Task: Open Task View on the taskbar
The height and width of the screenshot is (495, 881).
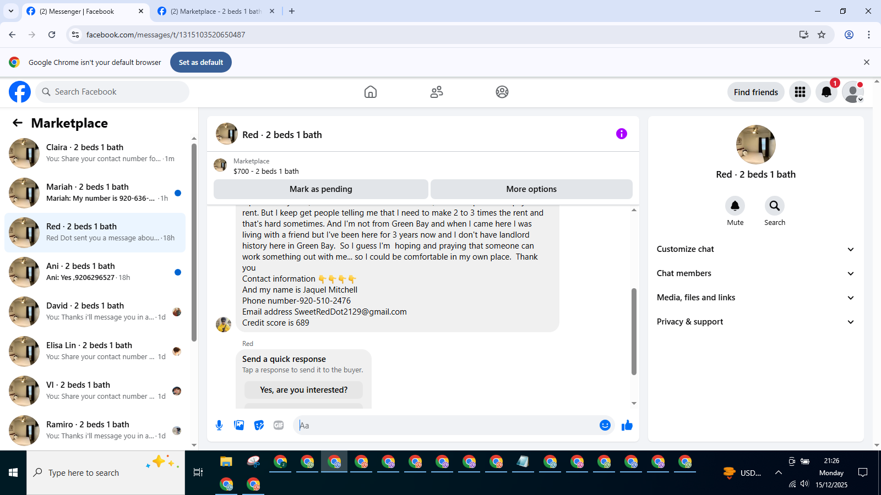Action: (198, 472)
